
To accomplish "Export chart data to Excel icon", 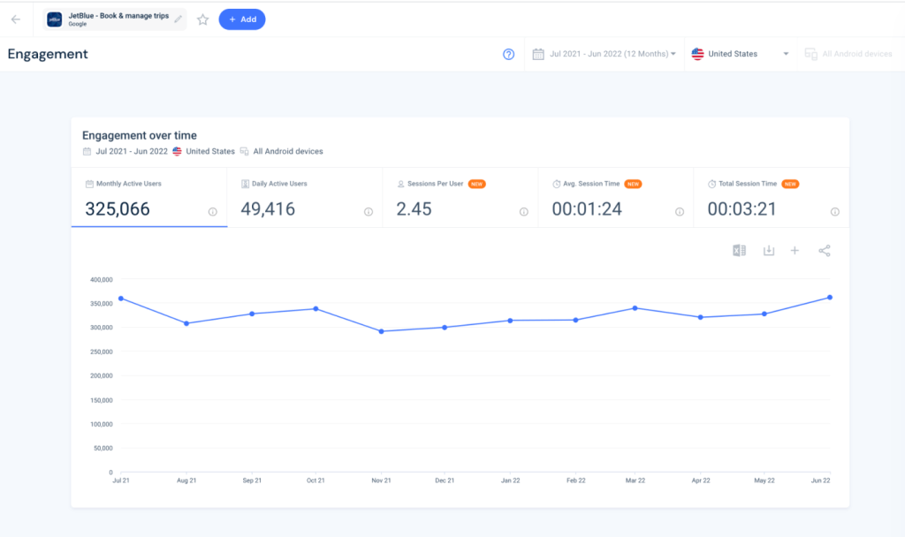I will coord(740,250).
